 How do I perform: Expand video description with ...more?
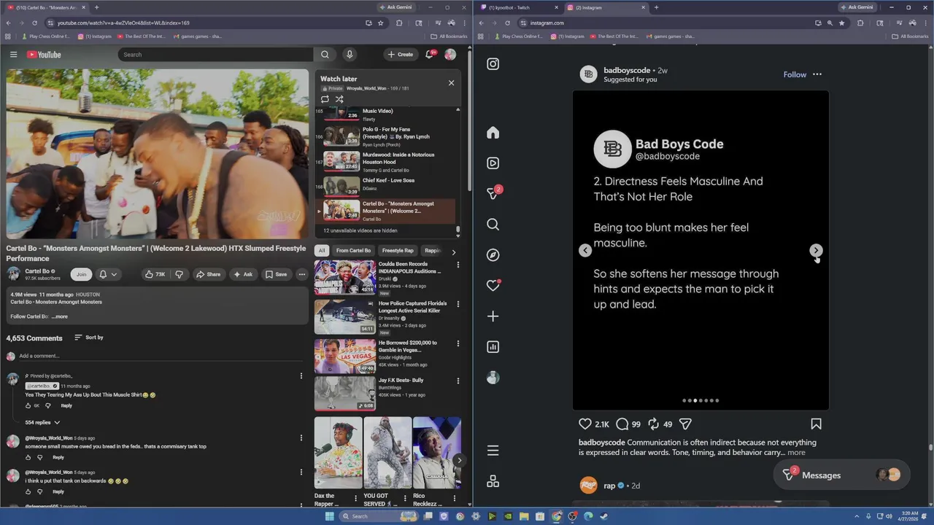coord(60,316)
